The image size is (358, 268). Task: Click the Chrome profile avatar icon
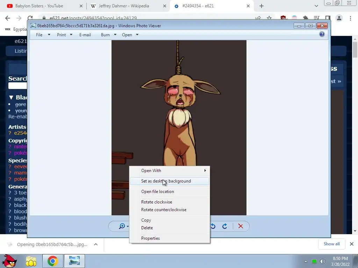(x=339, y=18)
